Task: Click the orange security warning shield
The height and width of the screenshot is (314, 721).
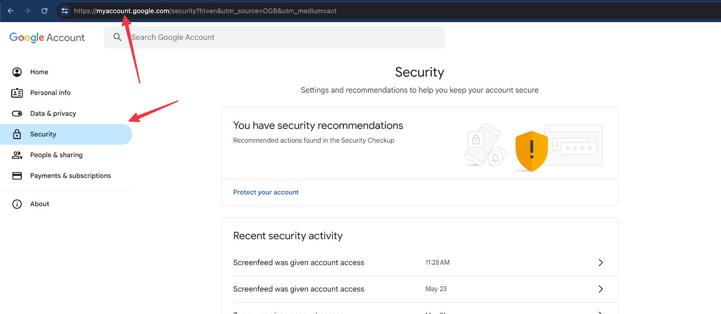Action: pyautogui.click(x=531, y=151)
